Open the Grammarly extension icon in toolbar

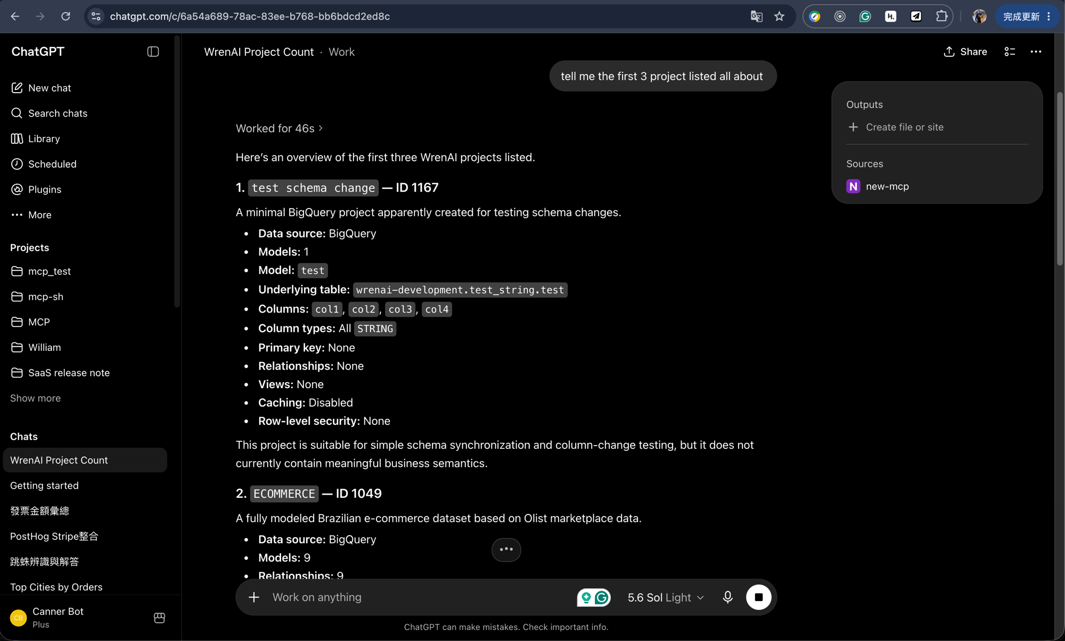point(865,17)
